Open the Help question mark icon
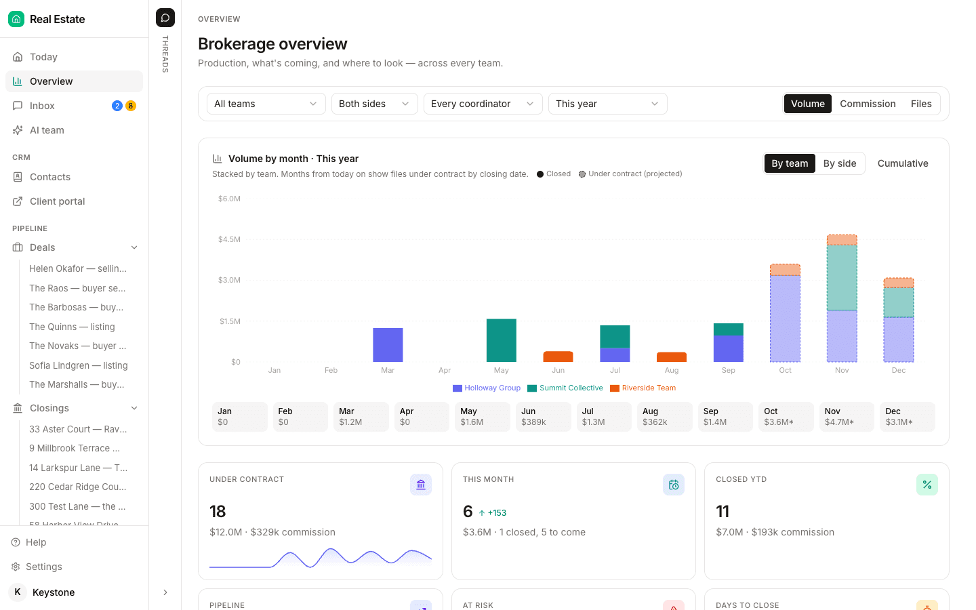976x610 pixels. tap(16, 542)
